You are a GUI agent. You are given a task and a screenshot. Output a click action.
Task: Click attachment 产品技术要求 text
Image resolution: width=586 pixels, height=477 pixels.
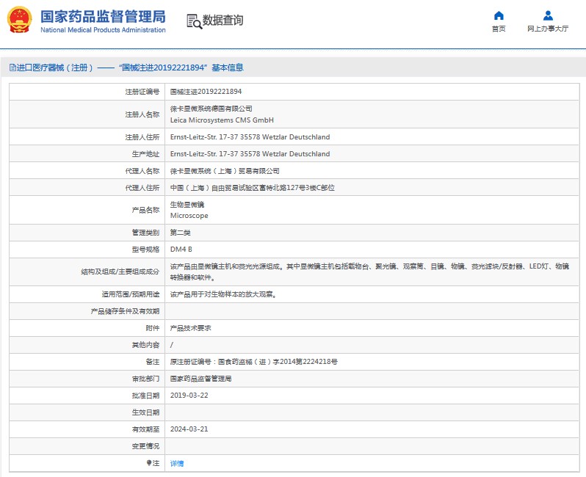pos(191,328)
